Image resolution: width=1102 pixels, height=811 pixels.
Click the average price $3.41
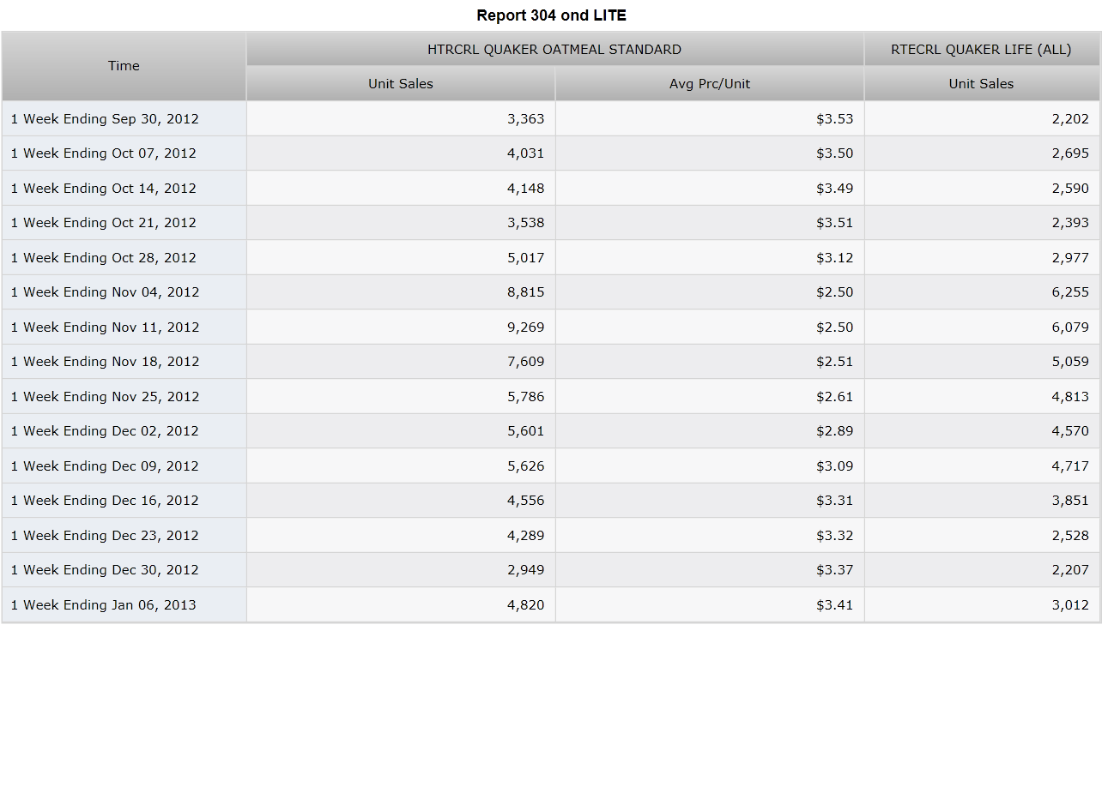click(x=835, y=605)
